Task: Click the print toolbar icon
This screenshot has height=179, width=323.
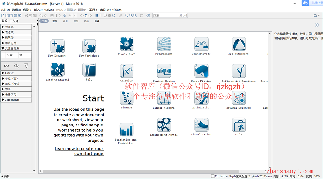Action: tap(16, 16)
